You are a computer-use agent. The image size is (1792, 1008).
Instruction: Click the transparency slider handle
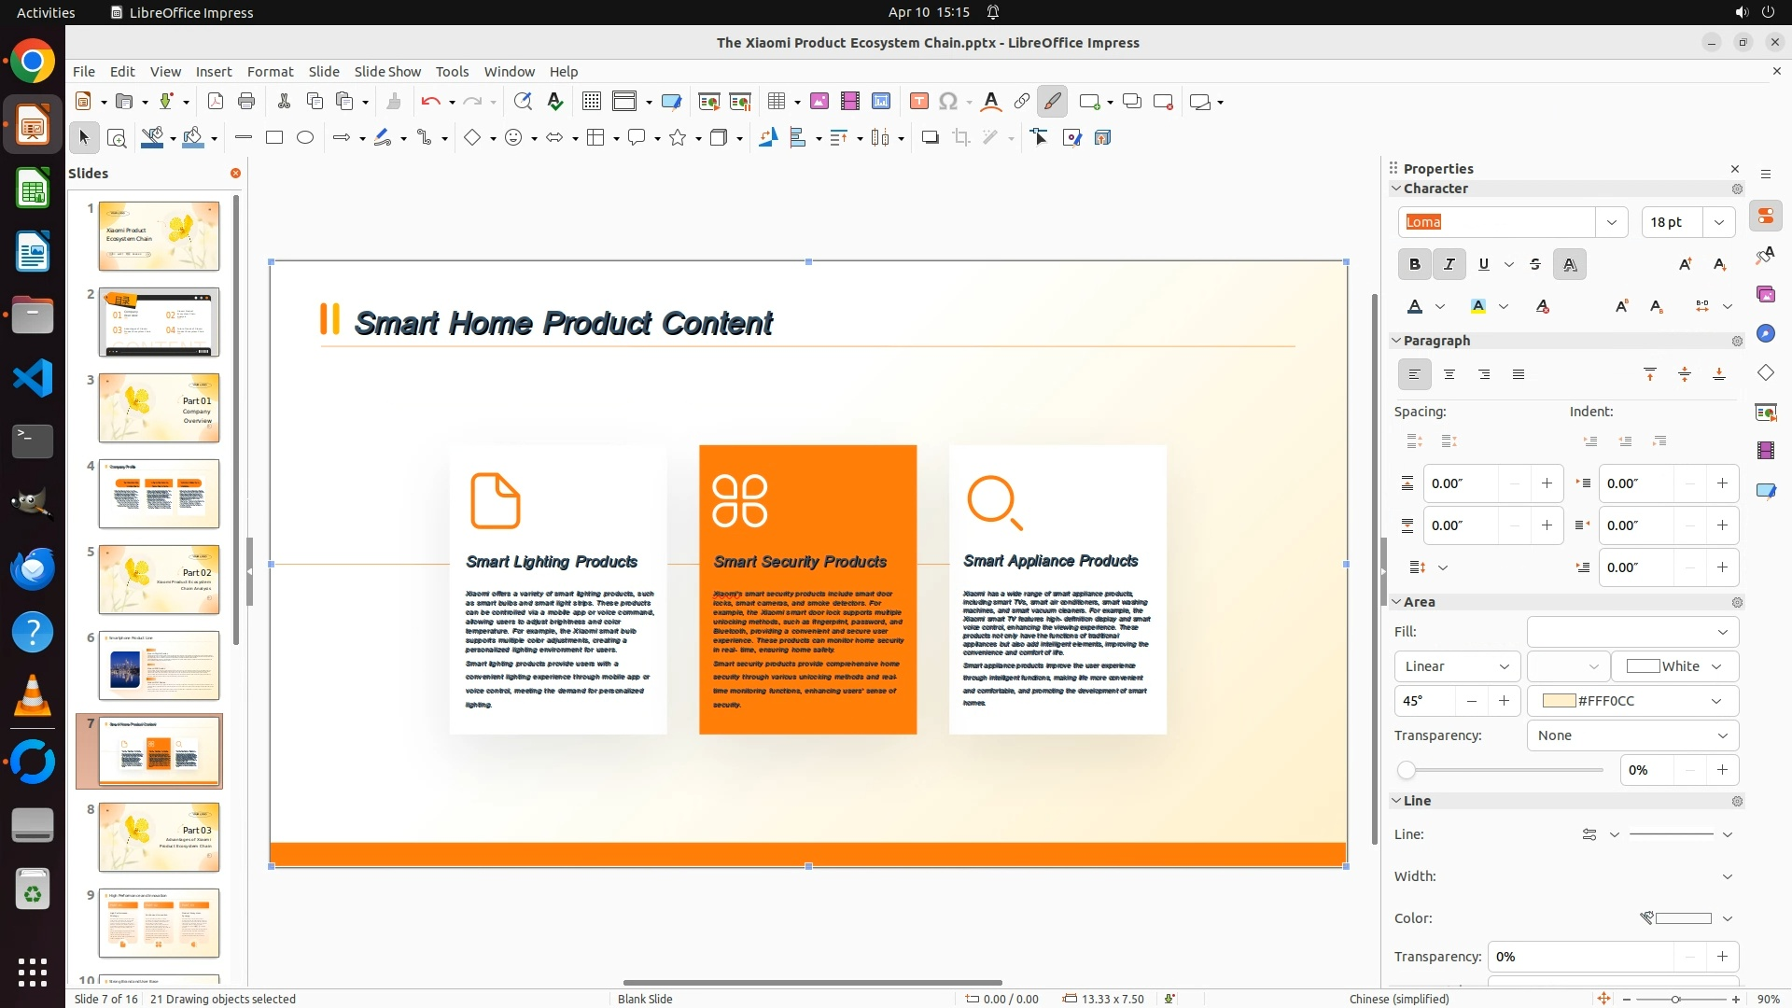(x=1407, y=770)
